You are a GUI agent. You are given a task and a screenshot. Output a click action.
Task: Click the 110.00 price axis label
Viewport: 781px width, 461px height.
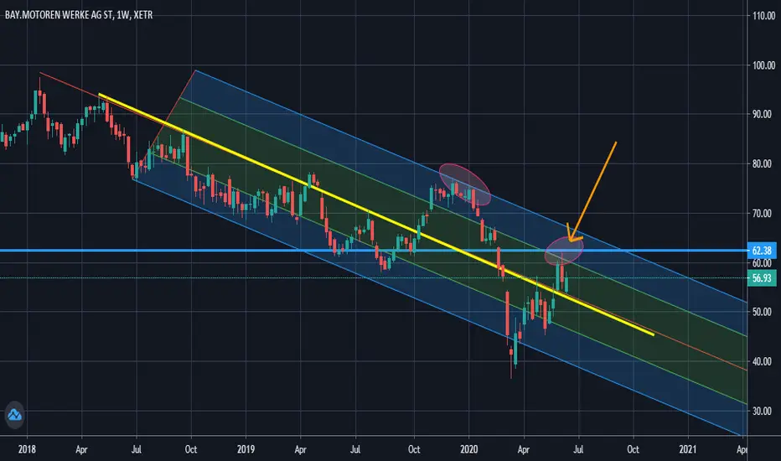(763, 15)
